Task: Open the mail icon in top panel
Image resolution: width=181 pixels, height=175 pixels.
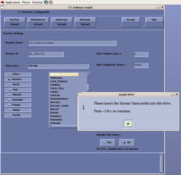Action: tap(51, 2)
